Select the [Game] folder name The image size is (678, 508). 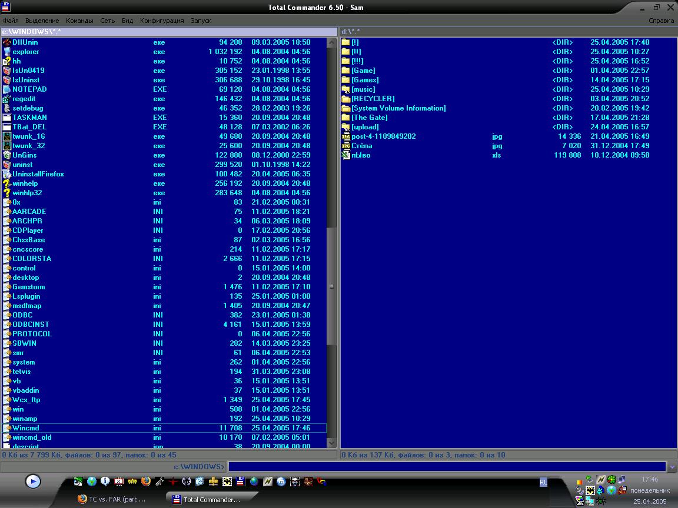click(x=364, y=71)
